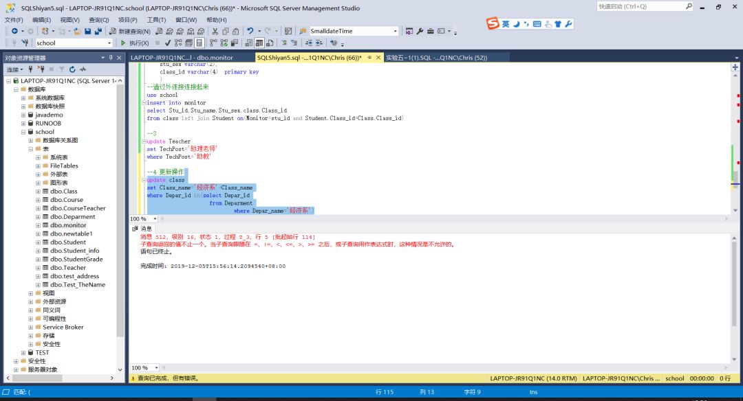Open the 查询(Q) menu
This screenshot has height=401, width=743.
[99, 20]
